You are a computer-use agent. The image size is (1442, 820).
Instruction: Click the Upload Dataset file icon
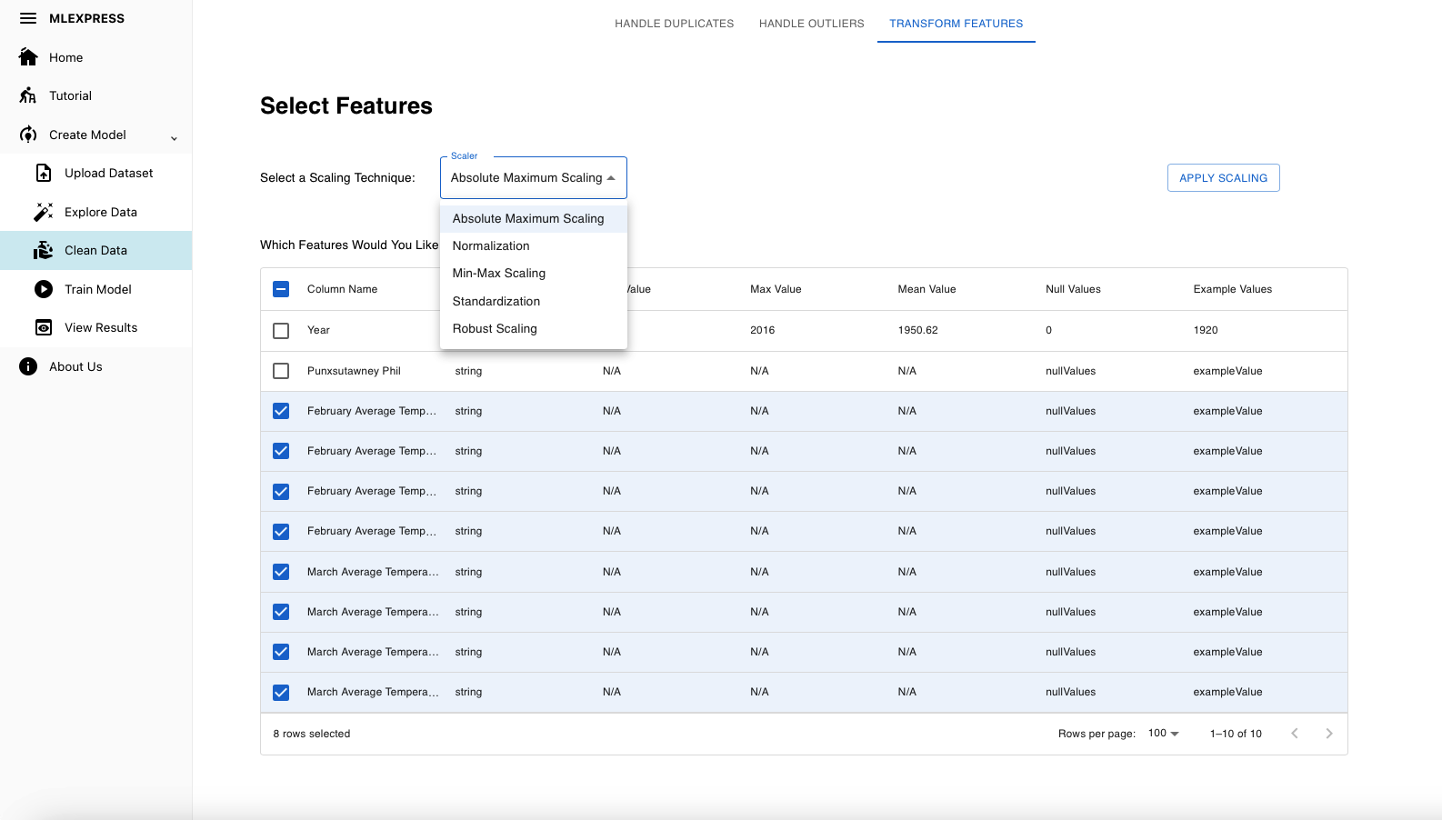[44, 173]
